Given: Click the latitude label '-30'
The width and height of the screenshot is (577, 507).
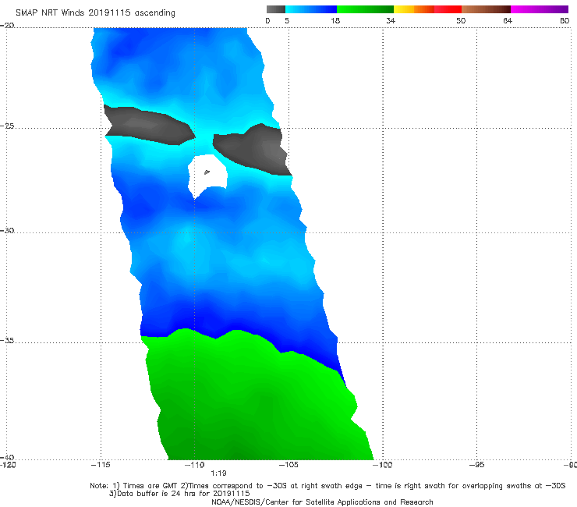Looking at the screenshot, I should 7,230.
